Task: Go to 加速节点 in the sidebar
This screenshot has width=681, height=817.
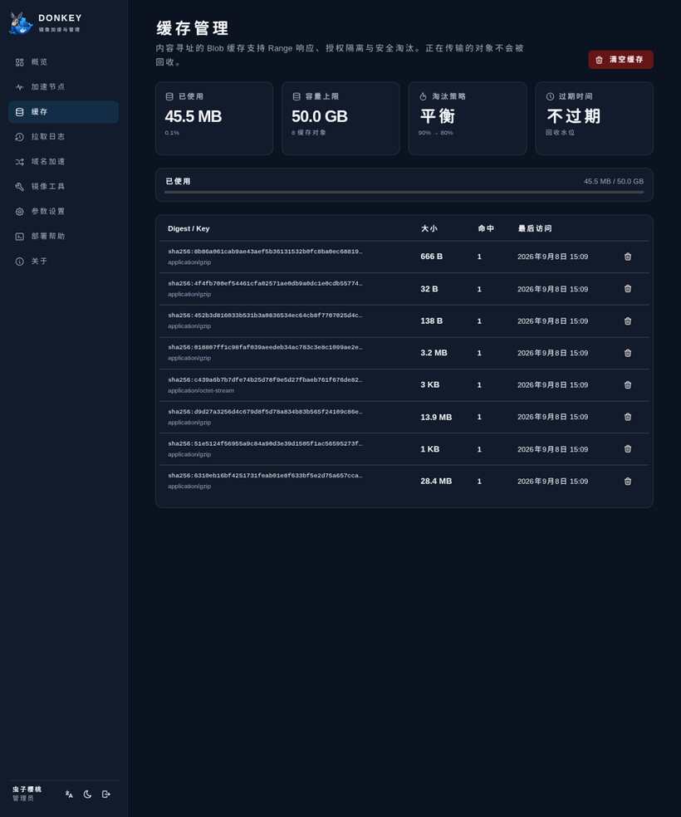Action: 64,87
